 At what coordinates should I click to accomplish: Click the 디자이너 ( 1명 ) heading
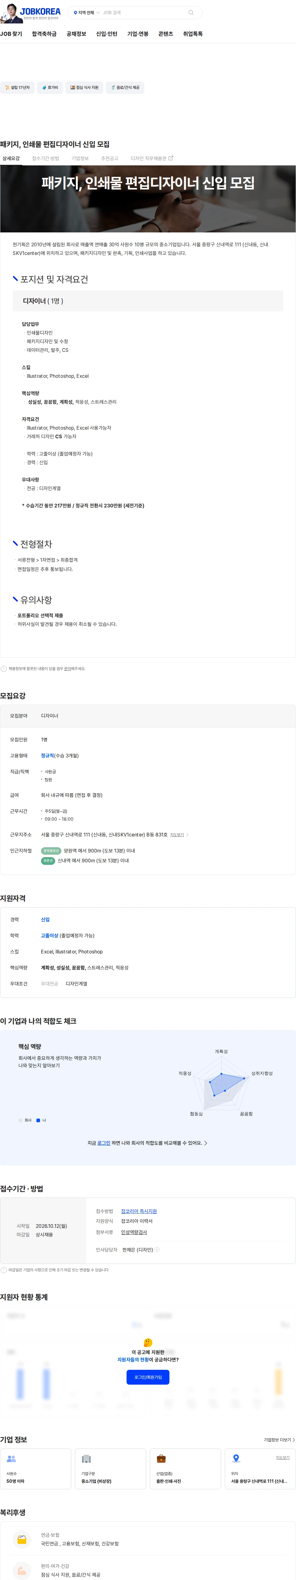click(43, 301)
